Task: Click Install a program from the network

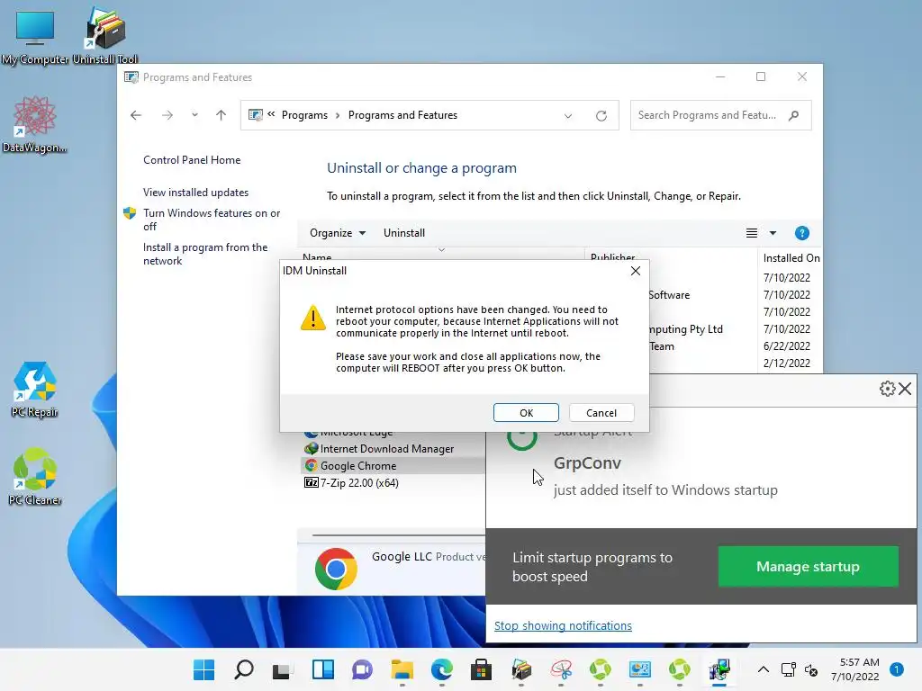Action: point(205,254)
